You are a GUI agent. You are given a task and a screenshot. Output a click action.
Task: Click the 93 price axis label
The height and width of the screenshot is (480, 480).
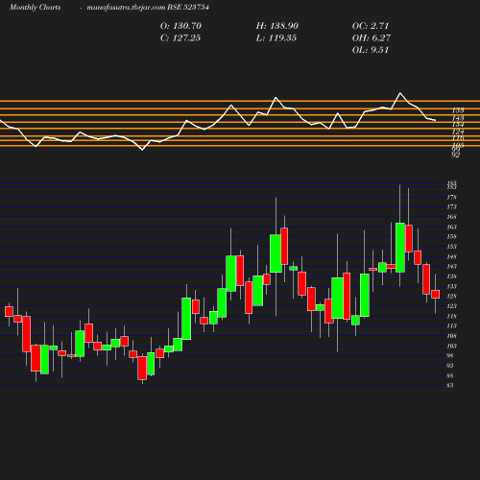tap(450, 366)
